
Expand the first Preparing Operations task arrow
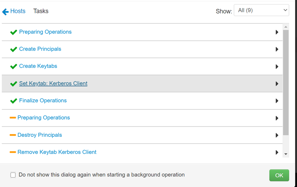click(277, 32)
